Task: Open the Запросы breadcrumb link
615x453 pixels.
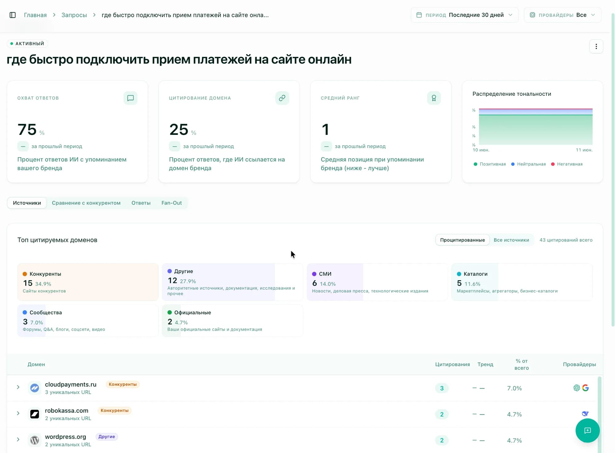Action: (74, 15)
